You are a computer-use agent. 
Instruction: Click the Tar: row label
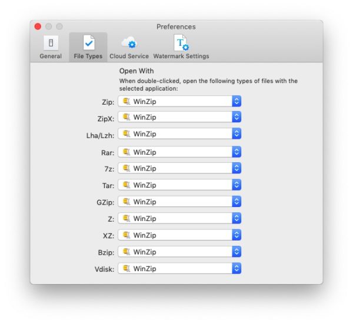[x=108, y=186]
